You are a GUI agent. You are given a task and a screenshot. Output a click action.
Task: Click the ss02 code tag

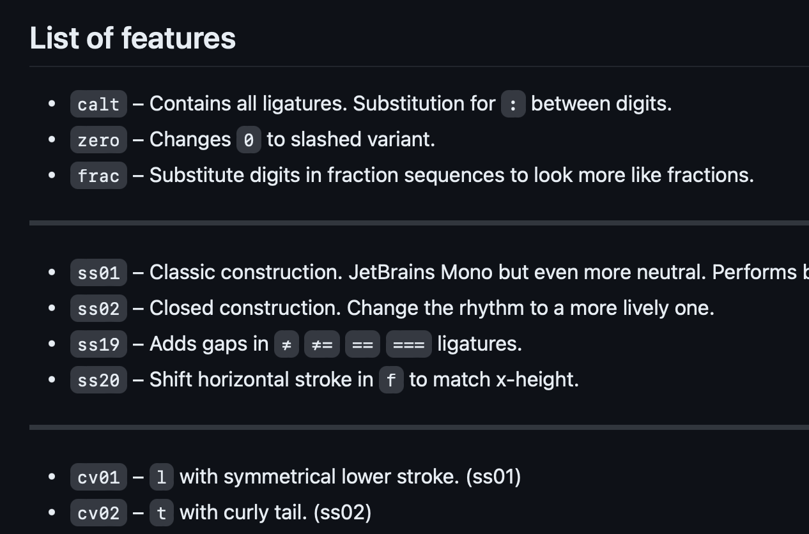pos(98,309)
